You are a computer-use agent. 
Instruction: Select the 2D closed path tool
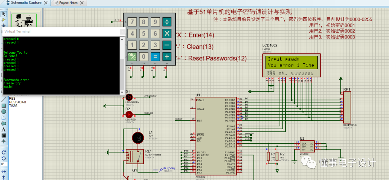pos(4,123)
